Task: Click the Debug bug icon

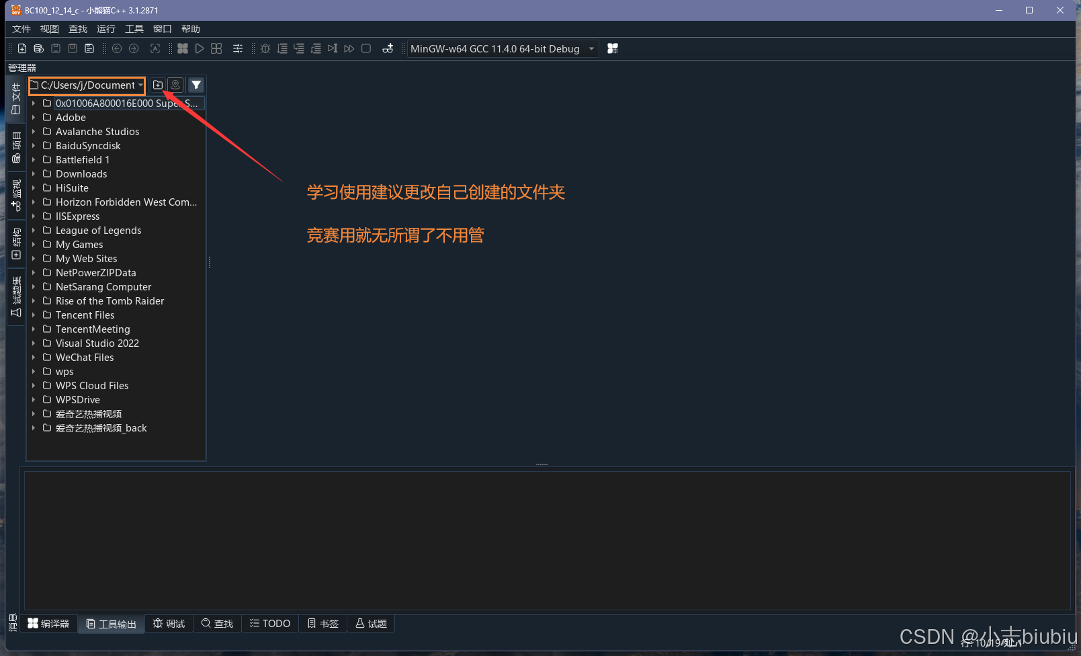Action: [265, 48]
